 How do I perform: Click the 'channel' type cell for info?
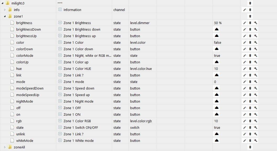coord(119,10)
